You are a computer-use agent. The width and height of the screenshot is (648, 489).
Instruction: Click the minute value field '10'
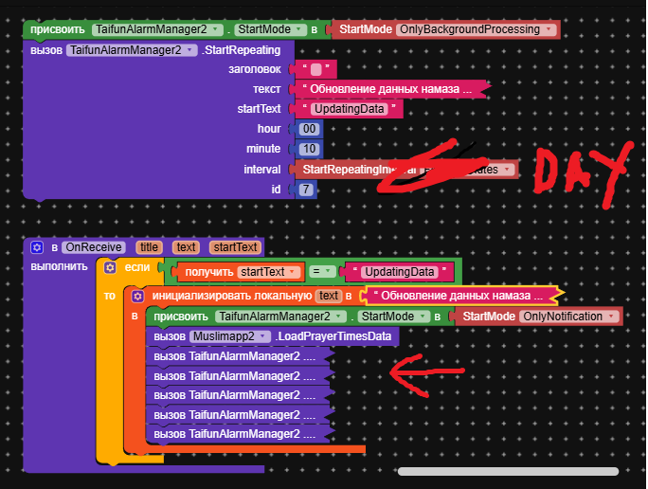310,149
